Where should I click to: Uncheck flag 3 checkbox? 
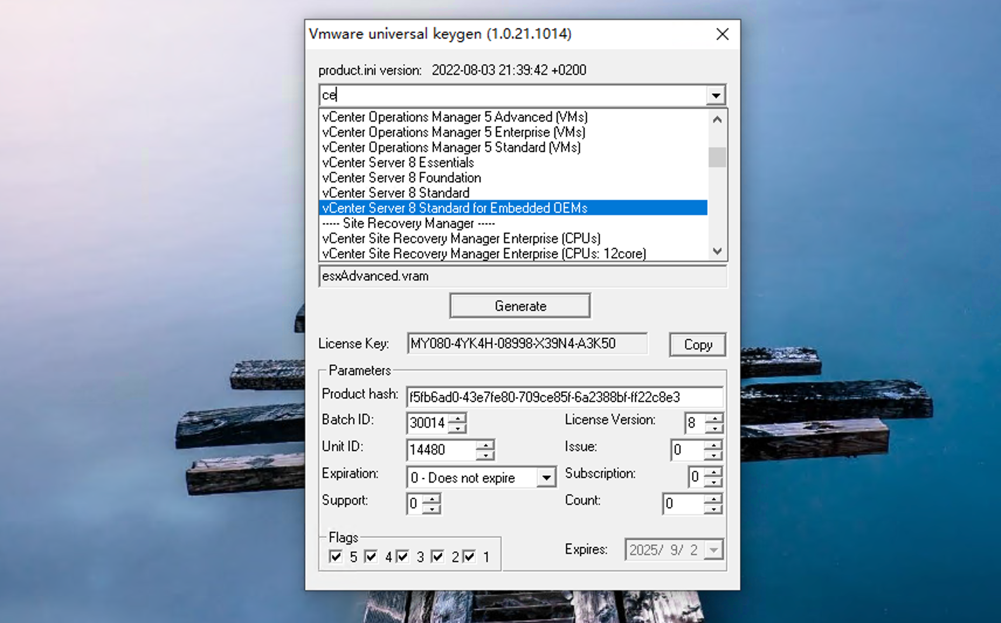(x=402, y=556)
